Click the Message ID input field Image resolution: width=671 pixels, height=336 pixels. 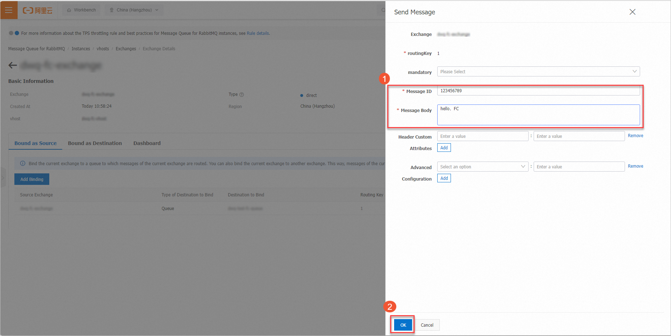tap(538, 91)
